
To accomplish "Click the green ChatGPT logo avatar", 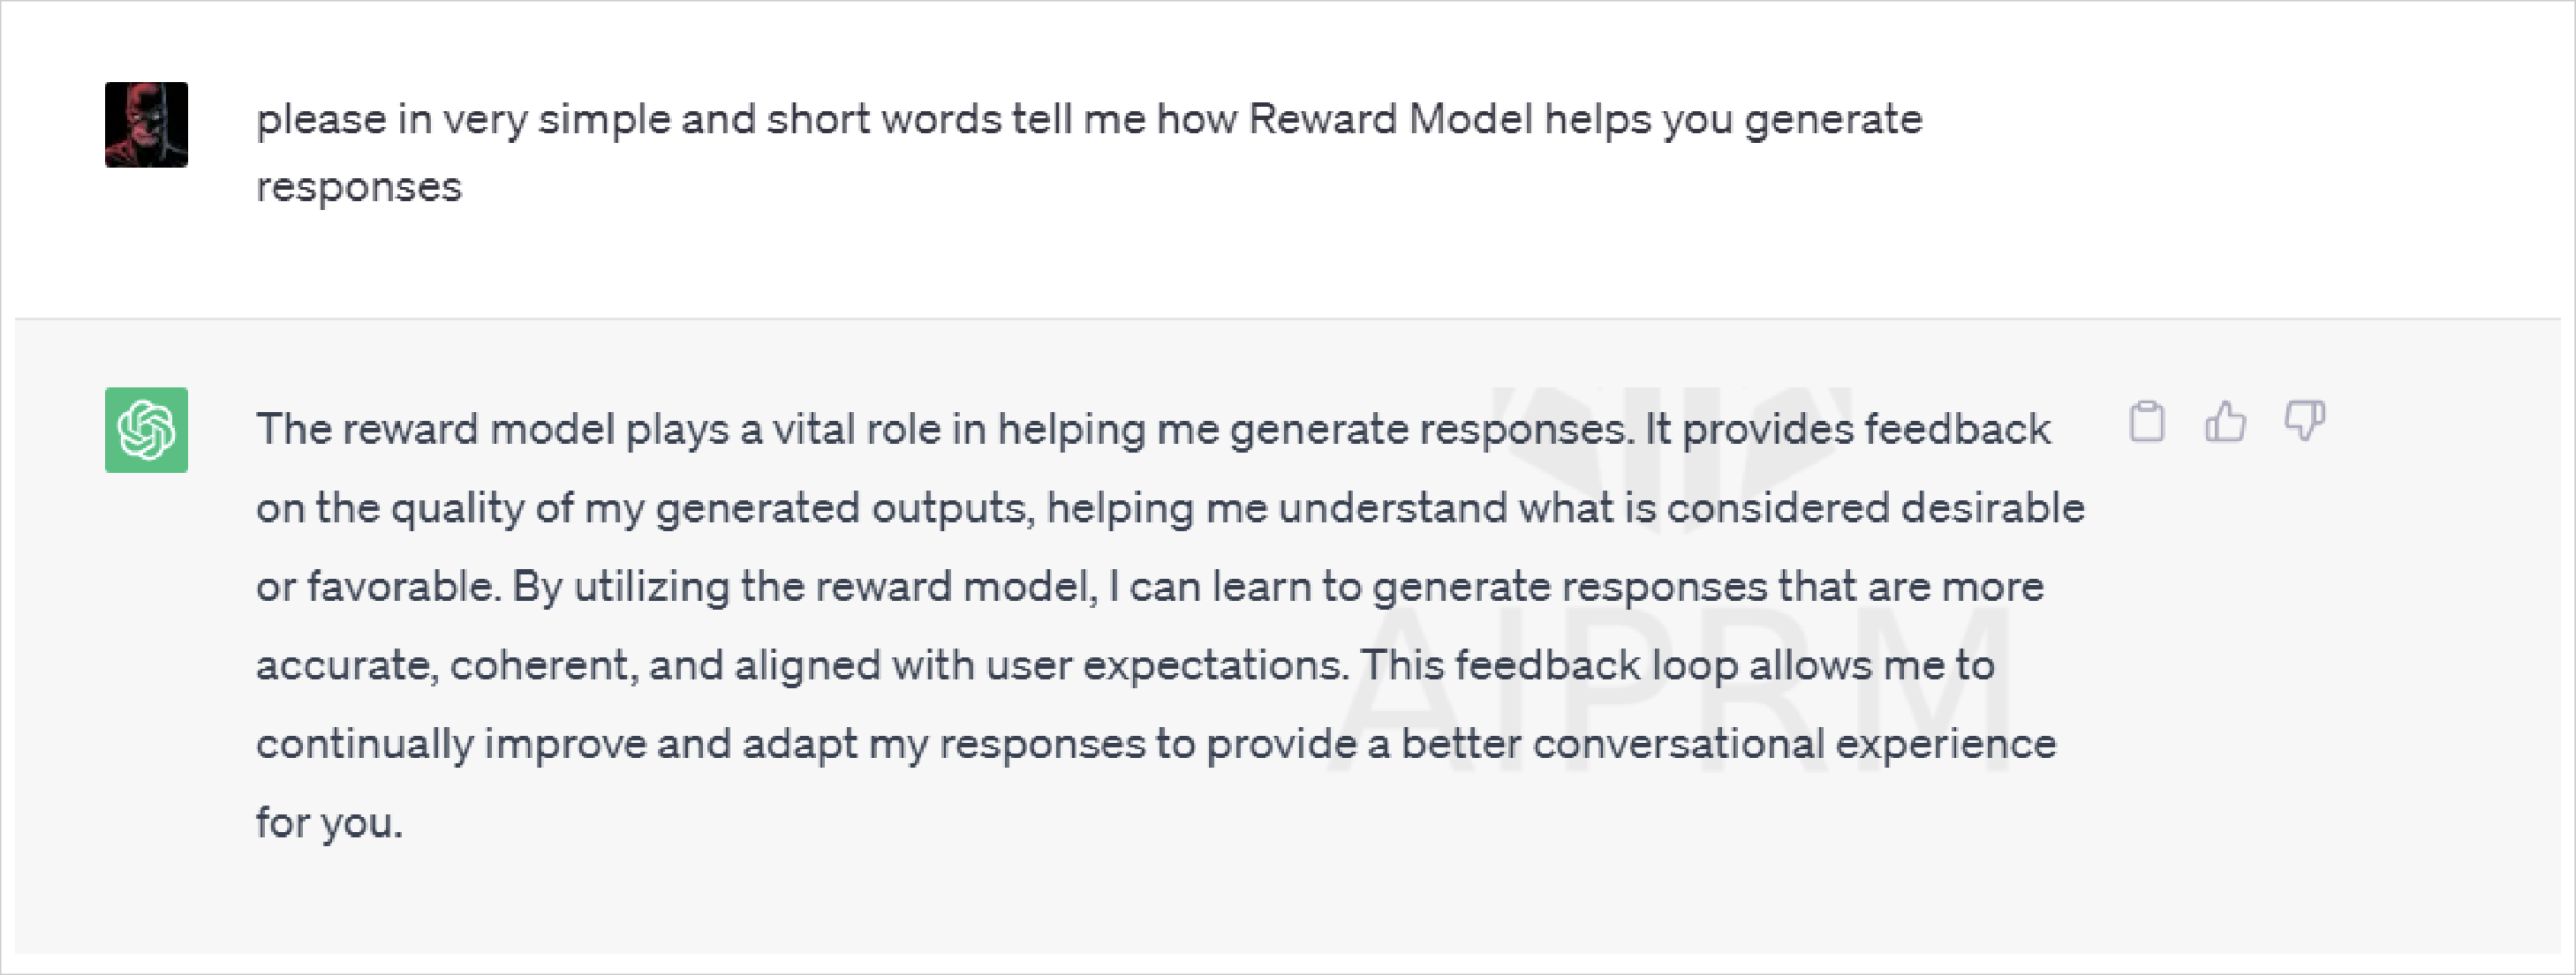I will click(x=146, y=430).
